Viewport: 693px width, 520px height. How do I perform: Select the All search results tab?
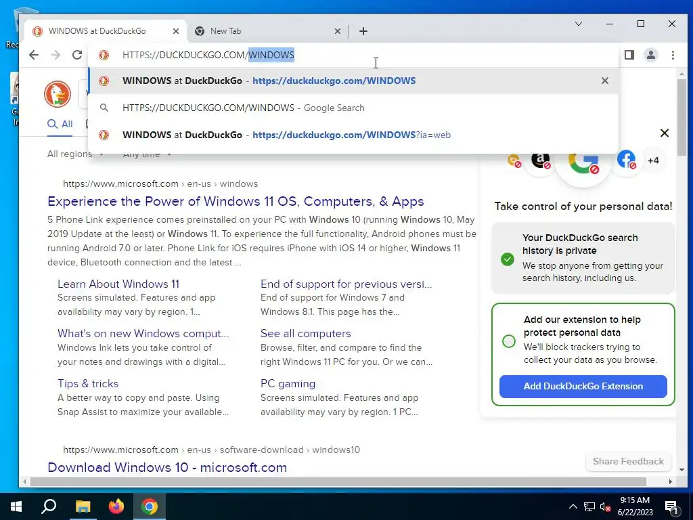(60, 125)
